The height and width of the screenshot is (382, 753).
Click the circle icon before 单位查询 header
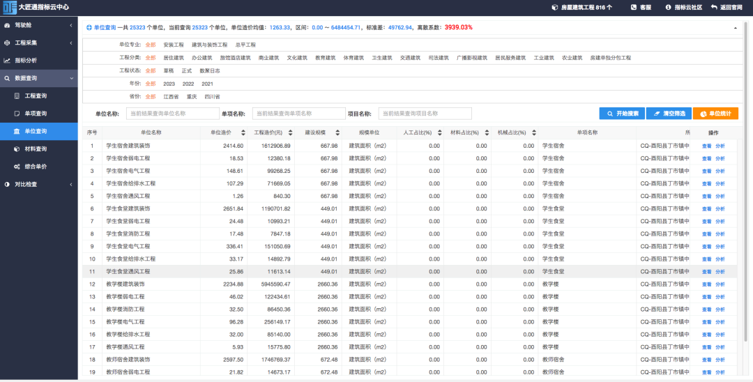coord(89,28)
